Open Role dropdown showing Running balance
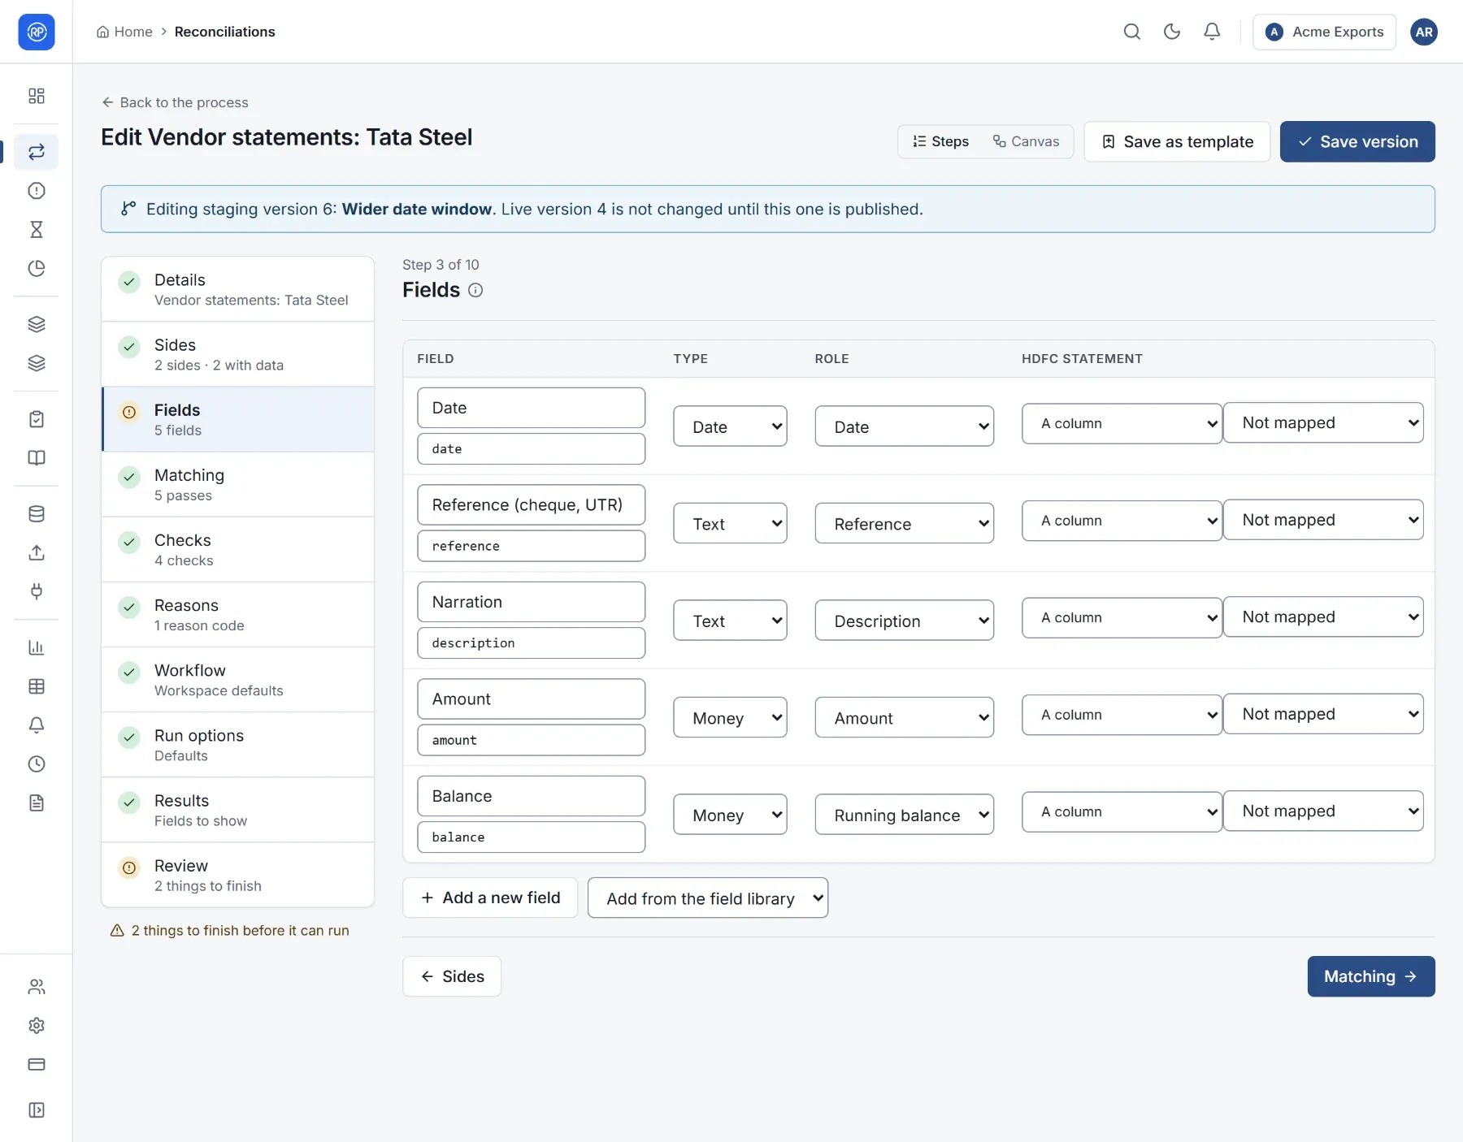 pyautogui.click(x=904, y=815)
